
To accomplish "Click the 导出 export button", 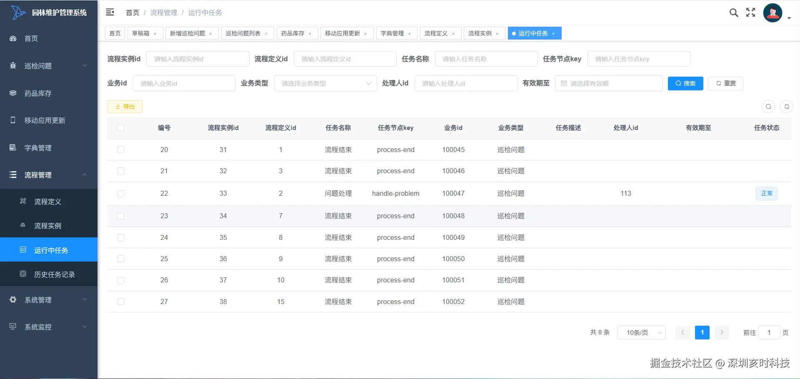I will 125,107.
